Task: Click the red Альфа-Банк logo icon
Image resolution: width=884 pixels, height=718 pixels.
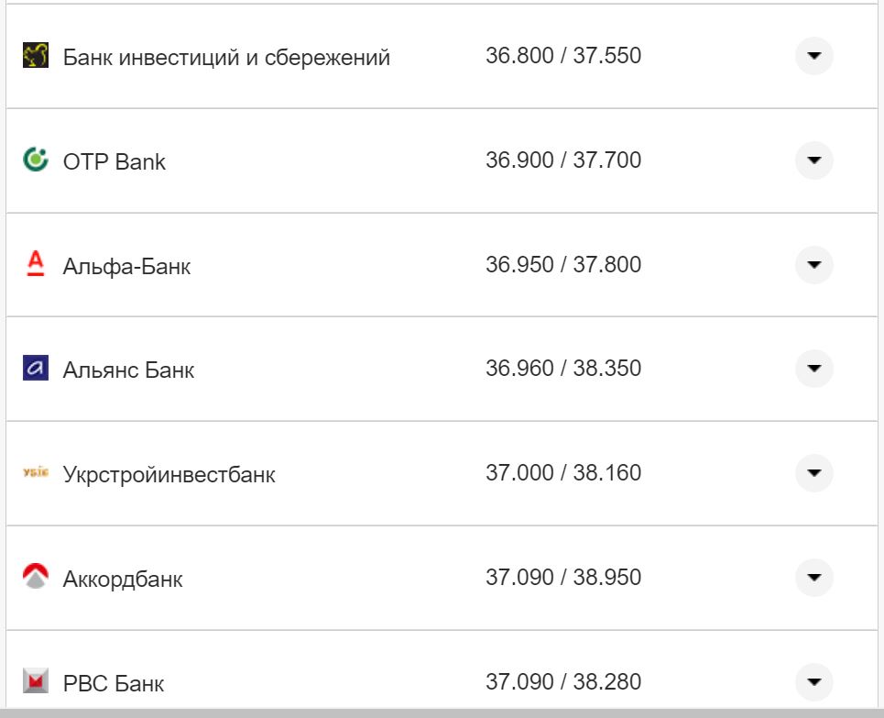Action: 35,265
